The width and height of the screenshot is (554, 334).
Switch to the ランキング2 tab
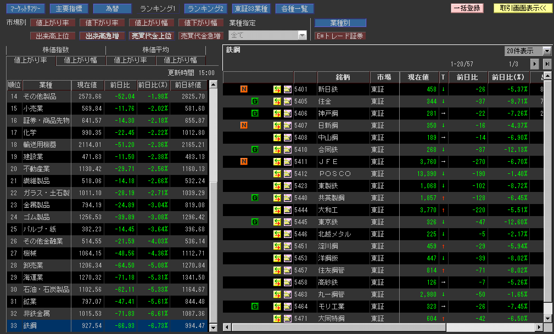[205, 8]
